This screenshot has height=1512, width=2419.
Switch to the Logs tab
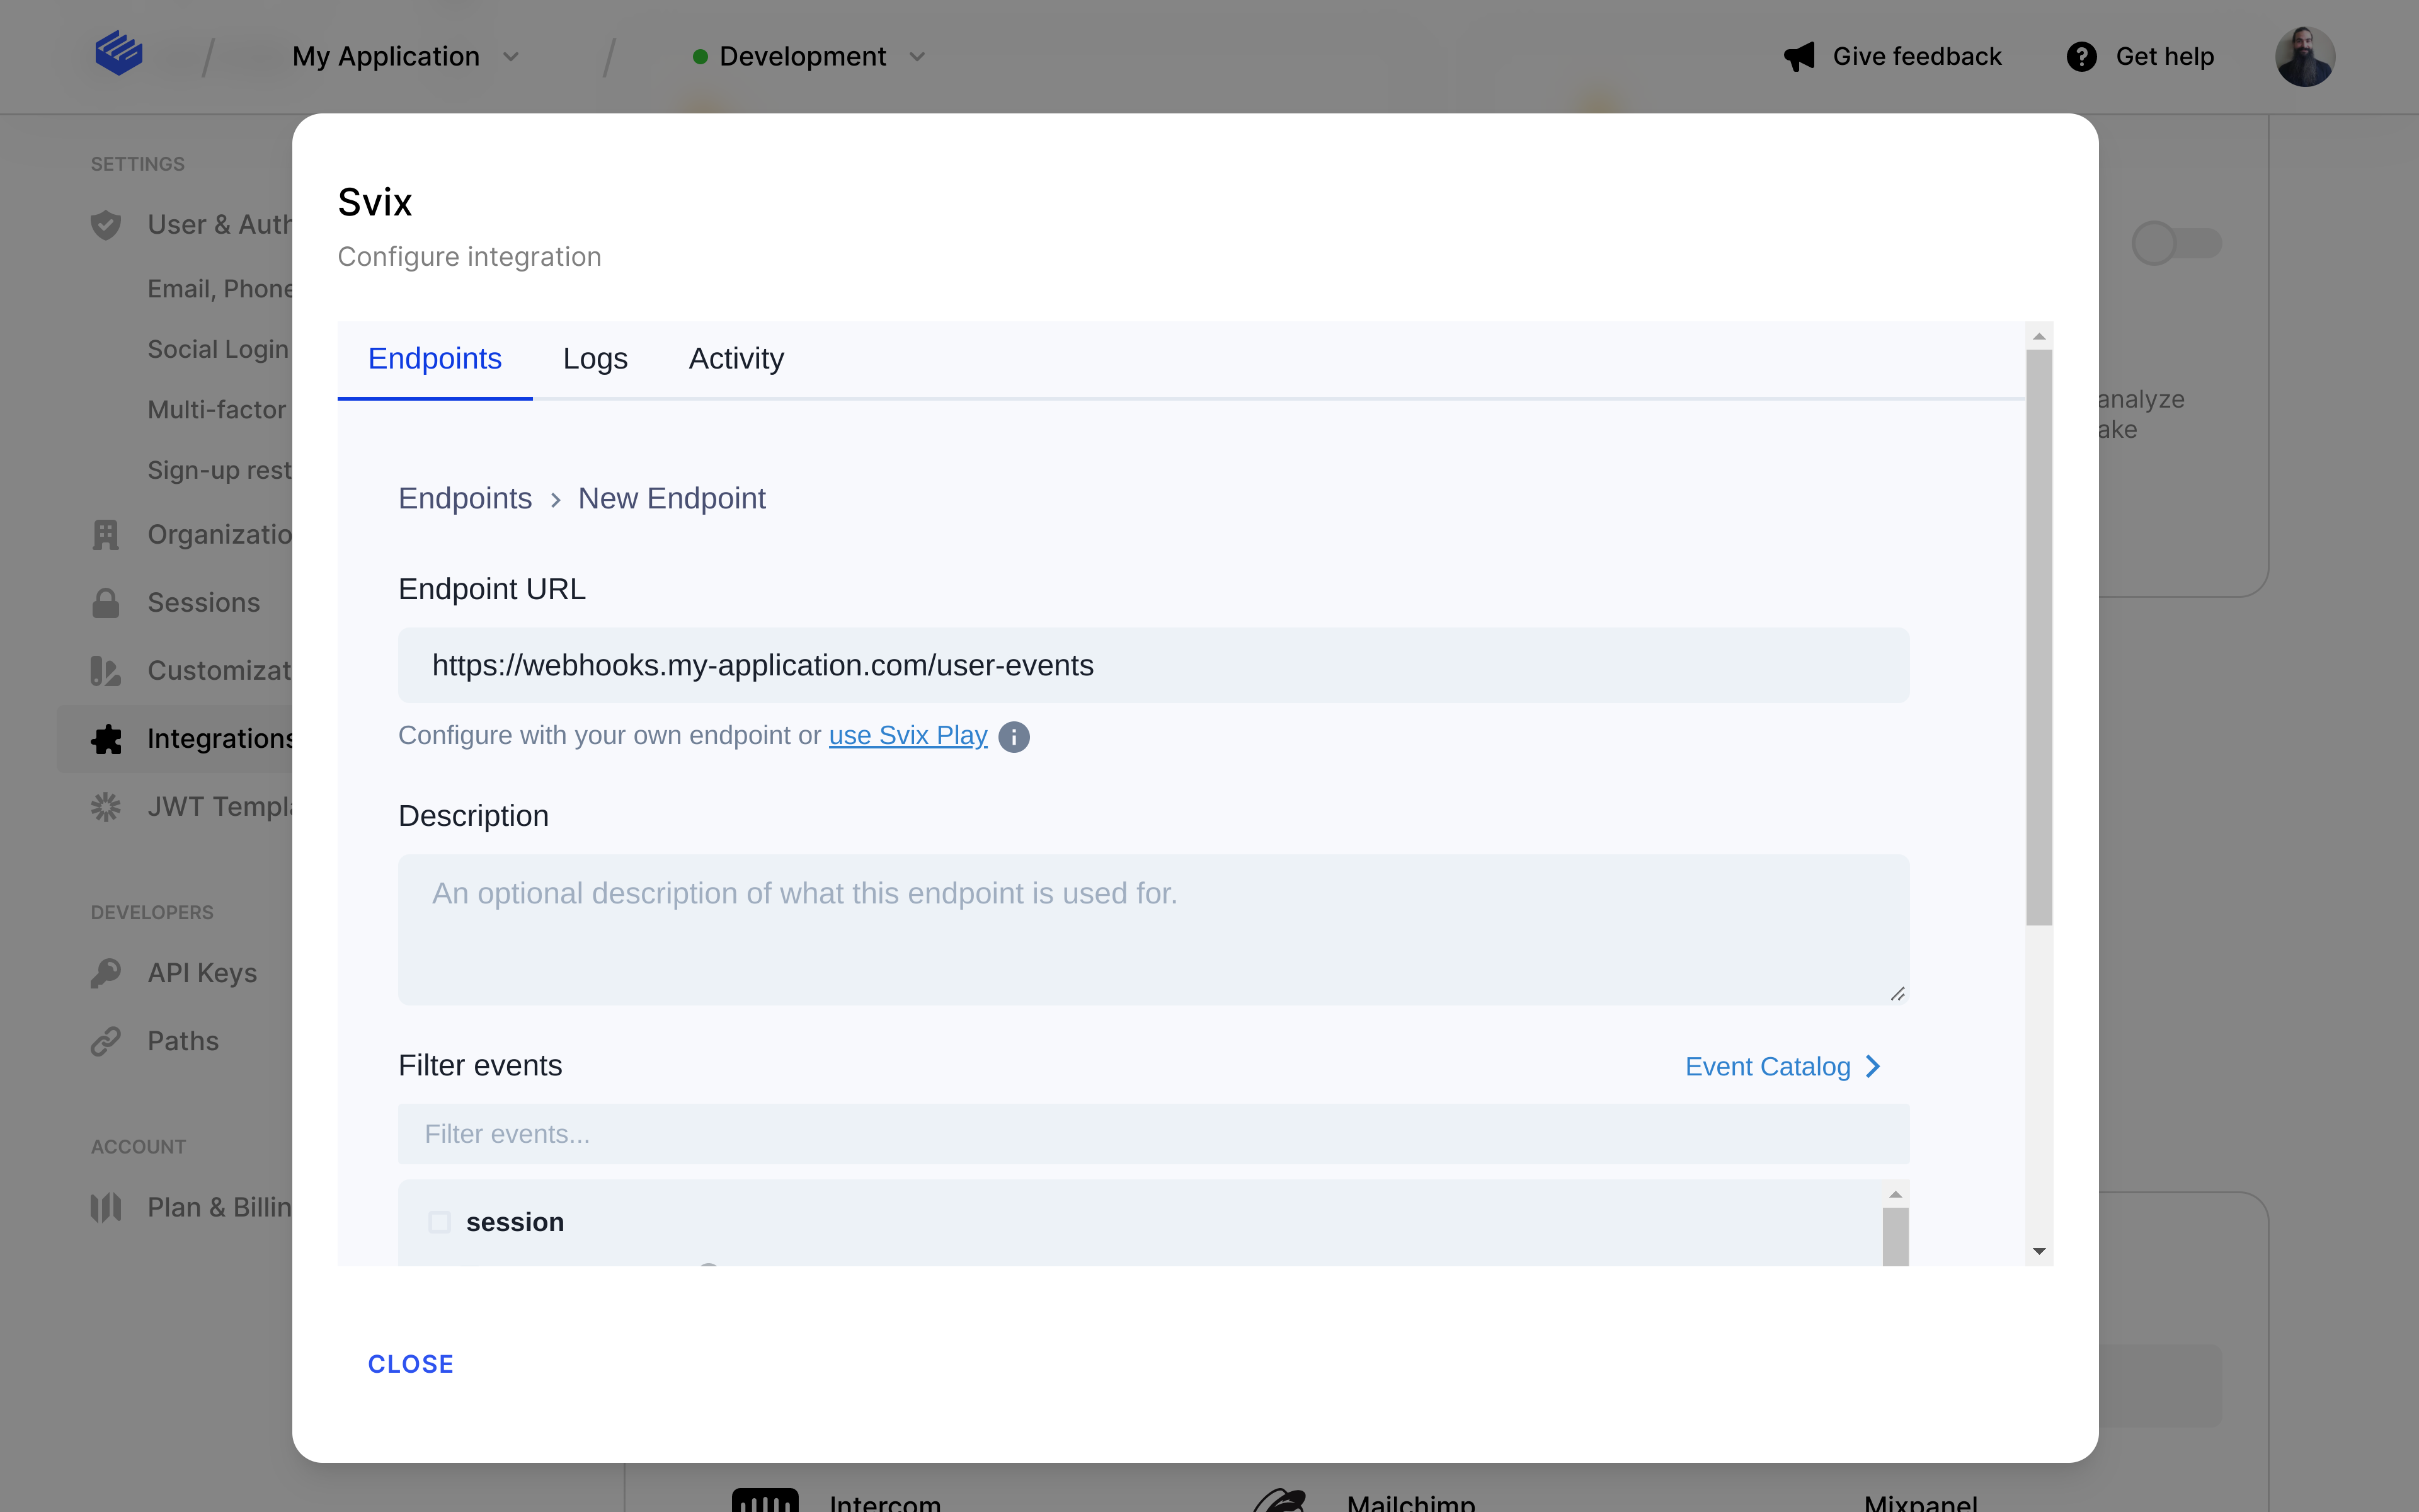(595, 359)
